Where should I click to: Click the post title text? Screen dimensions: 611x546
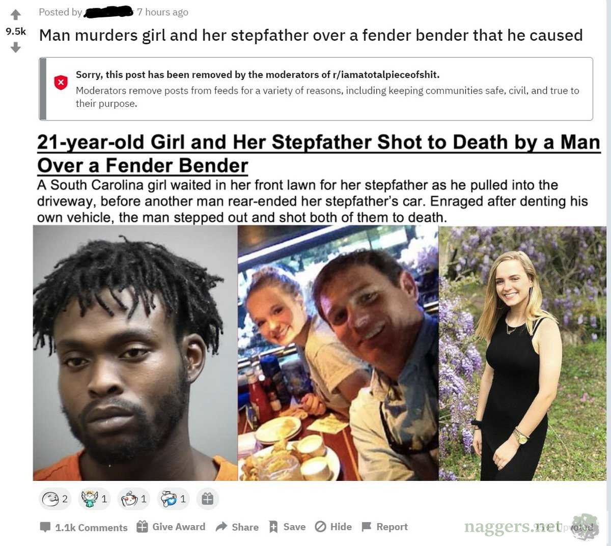tap(311, 35)
